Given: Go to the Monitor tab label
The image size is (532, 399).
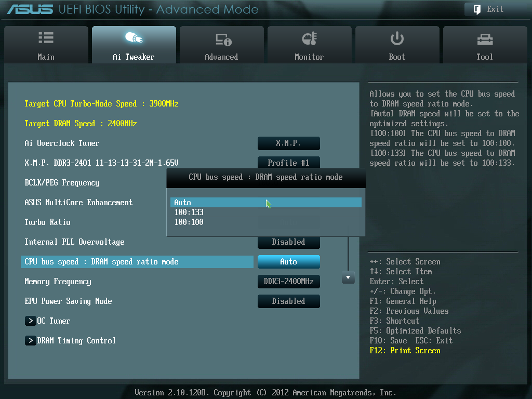Looking at the screenshot, I should 309,57.
